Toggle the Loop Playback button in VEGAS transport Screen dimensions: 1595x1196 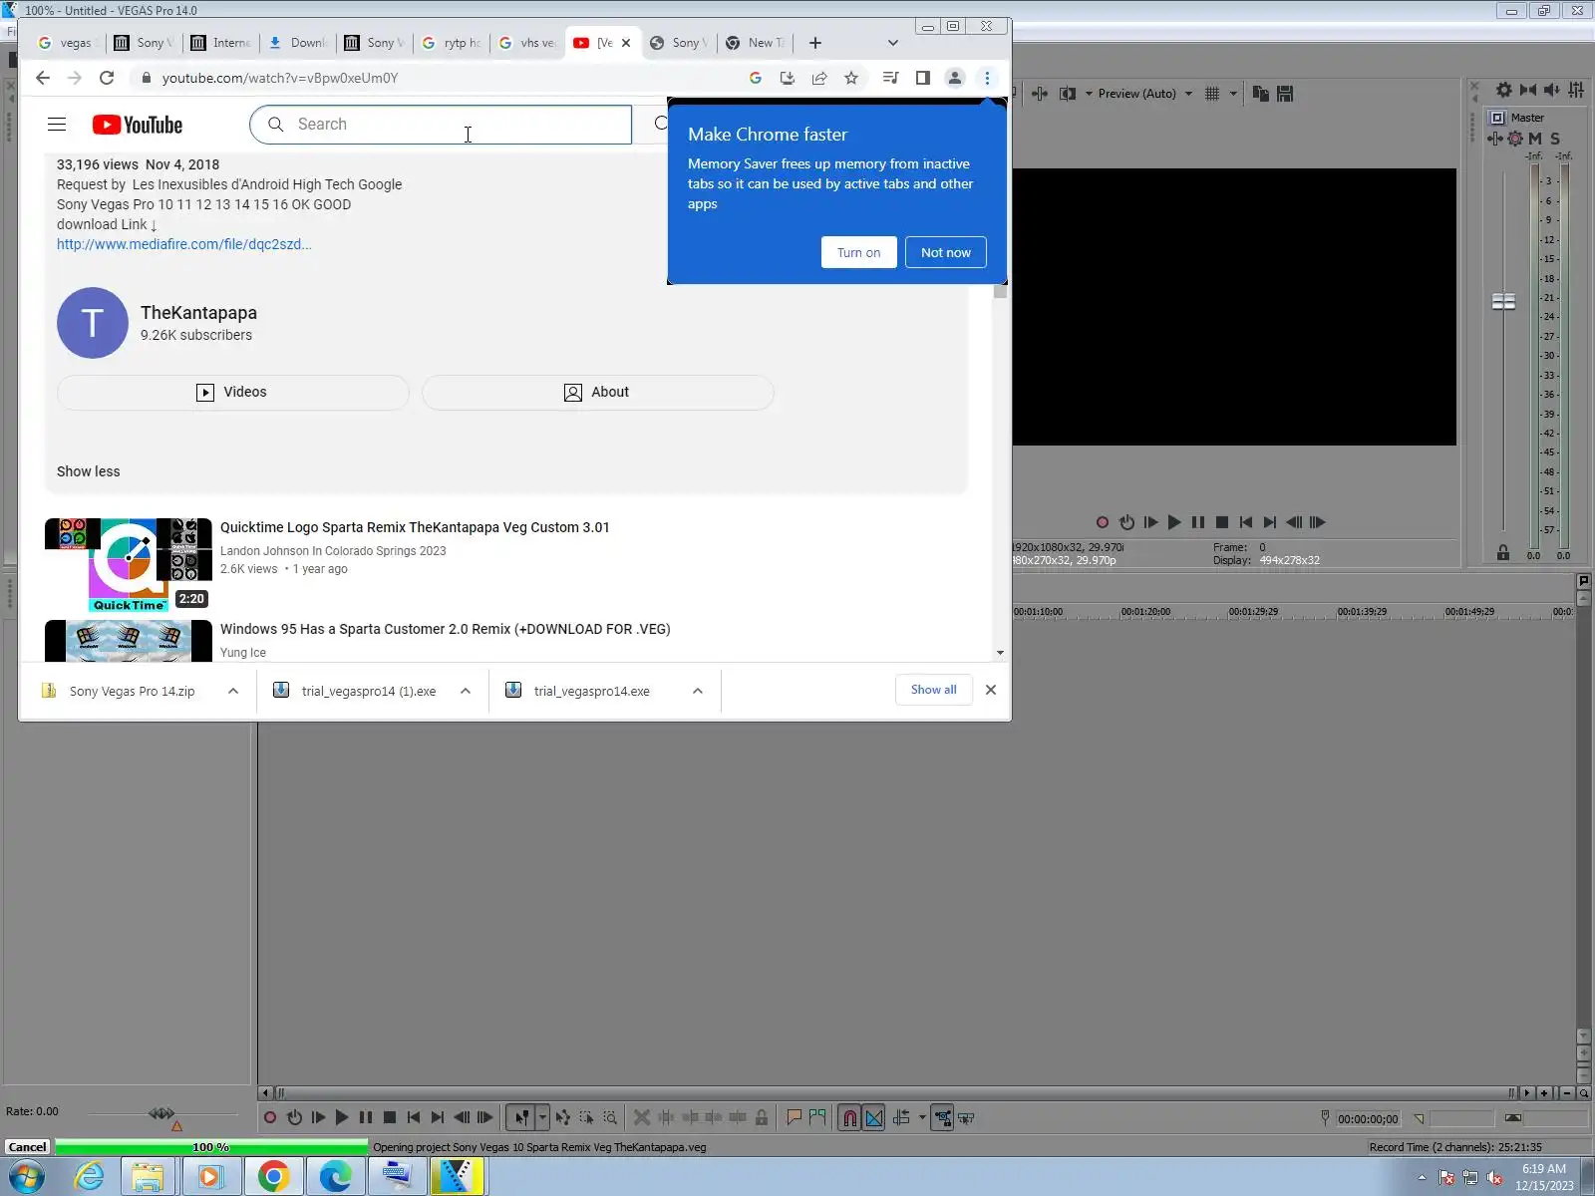pyautogui.click(x=294, y=1118)
